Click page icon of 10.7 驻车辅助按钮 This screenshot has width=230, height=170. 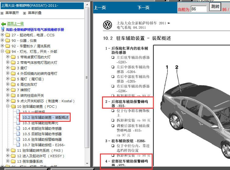click(18, 145)
